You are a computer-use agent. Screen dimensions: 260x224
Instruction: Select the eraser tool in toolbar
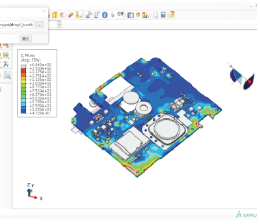(x=70, y=15)
